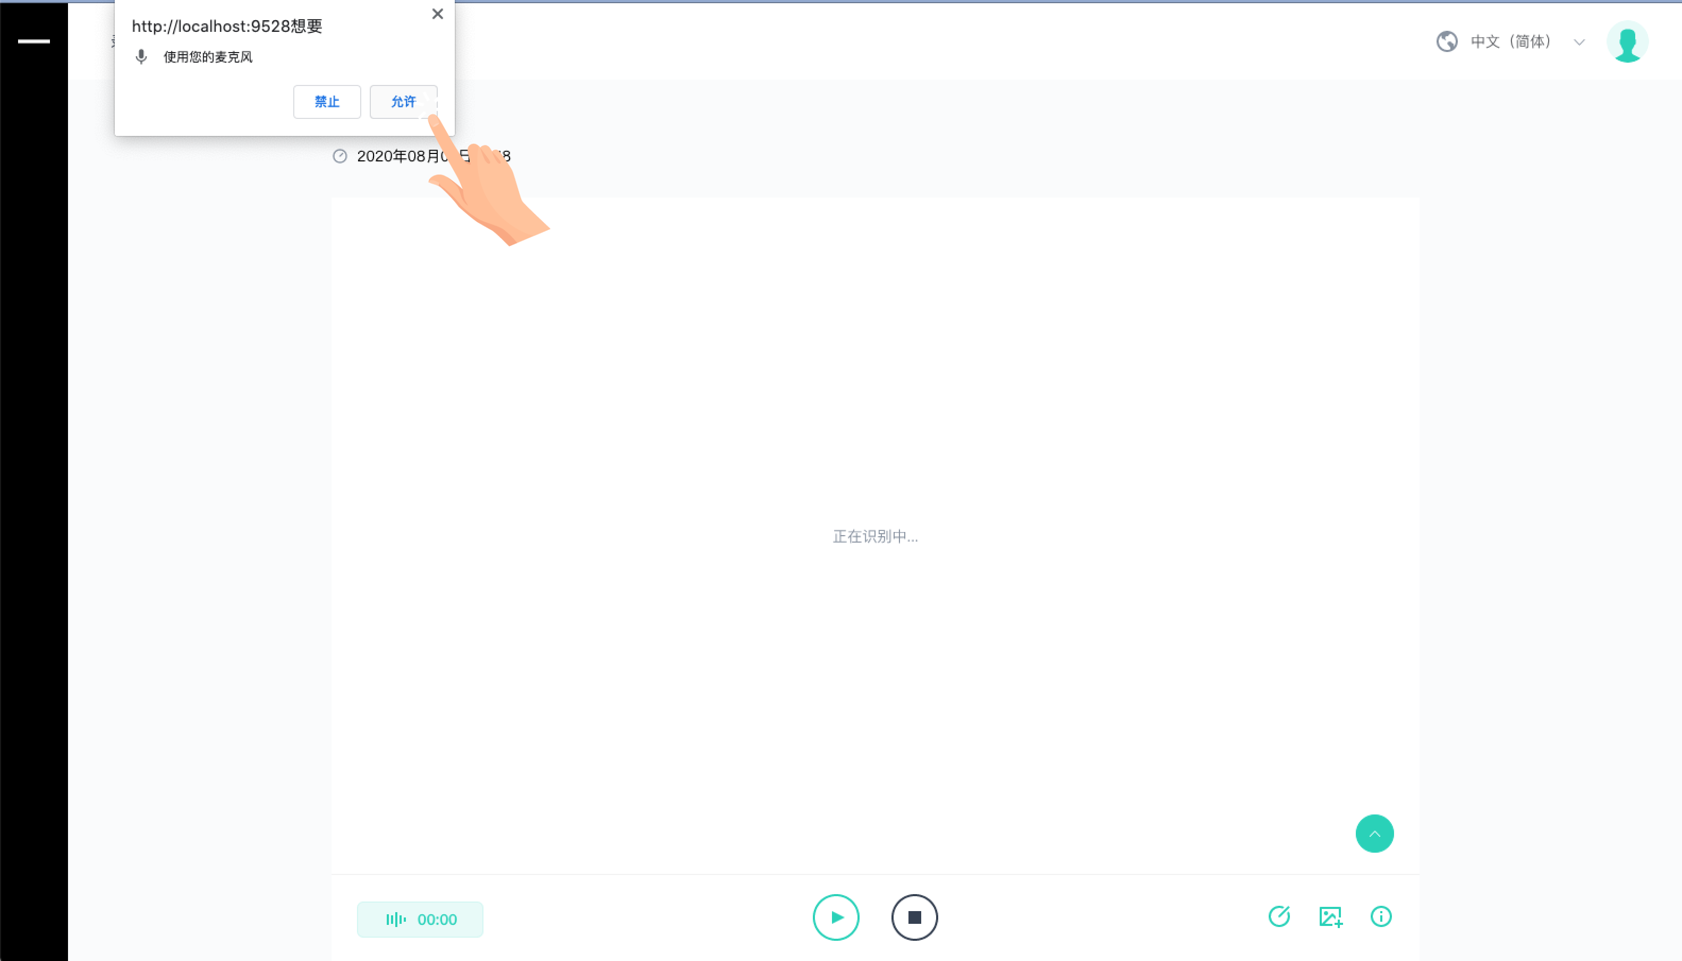
Task: Click the 正在识别中... transcription area
Action: pos(874,536)
